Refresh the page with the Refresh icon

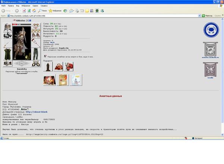(x=29, y=11)
